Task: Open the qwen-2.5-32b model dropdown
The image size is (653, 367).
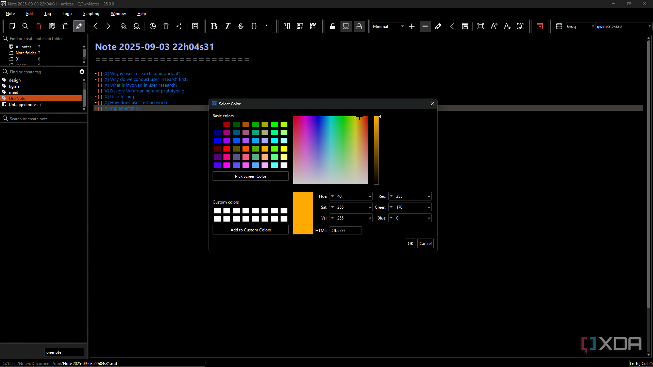Action: [x=624, y=26]
